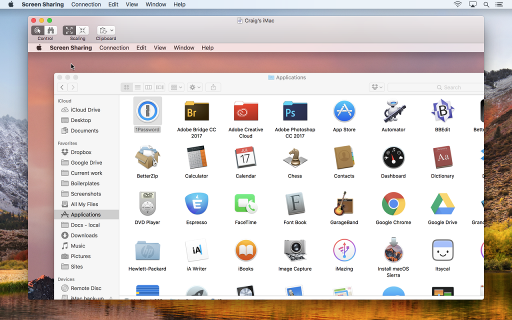Viewport: 512px width, 320px height.
Task: Select the Dashboard app icon
Action: click(393, 157)
